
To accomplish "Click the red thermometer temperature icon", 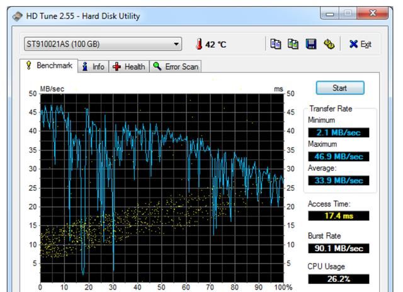I will (x=199, y=44).
